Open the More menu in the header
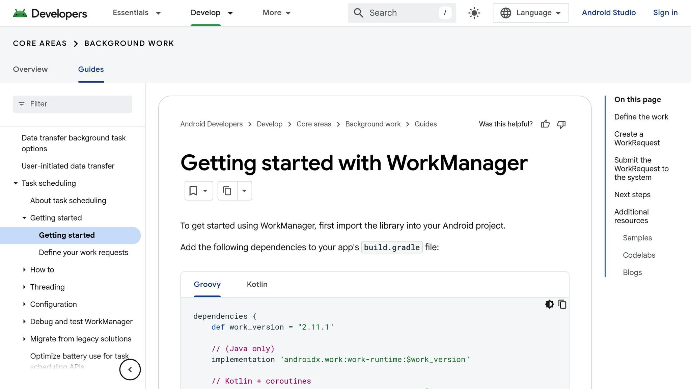Viewport: 691px width, 389px height. pyautogui.click(x=276, y=13)
